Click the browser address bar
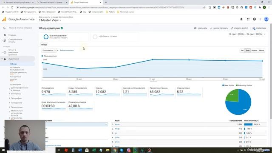 (x=109, y=8)
